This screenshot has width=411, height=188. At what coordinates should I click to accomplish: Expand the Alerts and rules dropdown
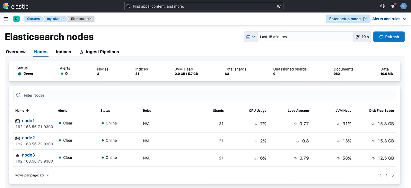click(x=389, y=19)
